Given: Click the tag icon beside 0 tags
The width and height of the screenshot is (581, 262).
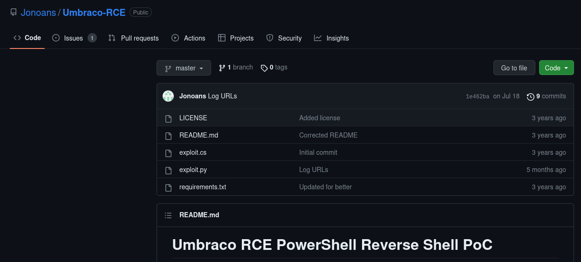Looking at the screenshot, I should 264,68.
